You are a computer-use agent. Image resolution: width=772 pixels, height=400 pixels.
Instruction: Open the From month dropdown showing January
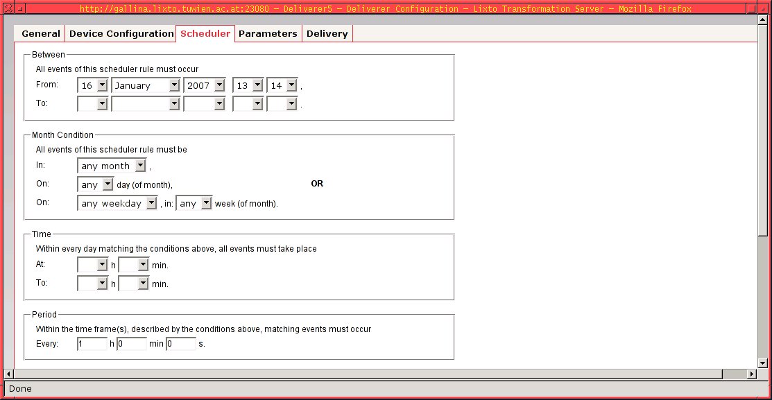pos(173,85)
